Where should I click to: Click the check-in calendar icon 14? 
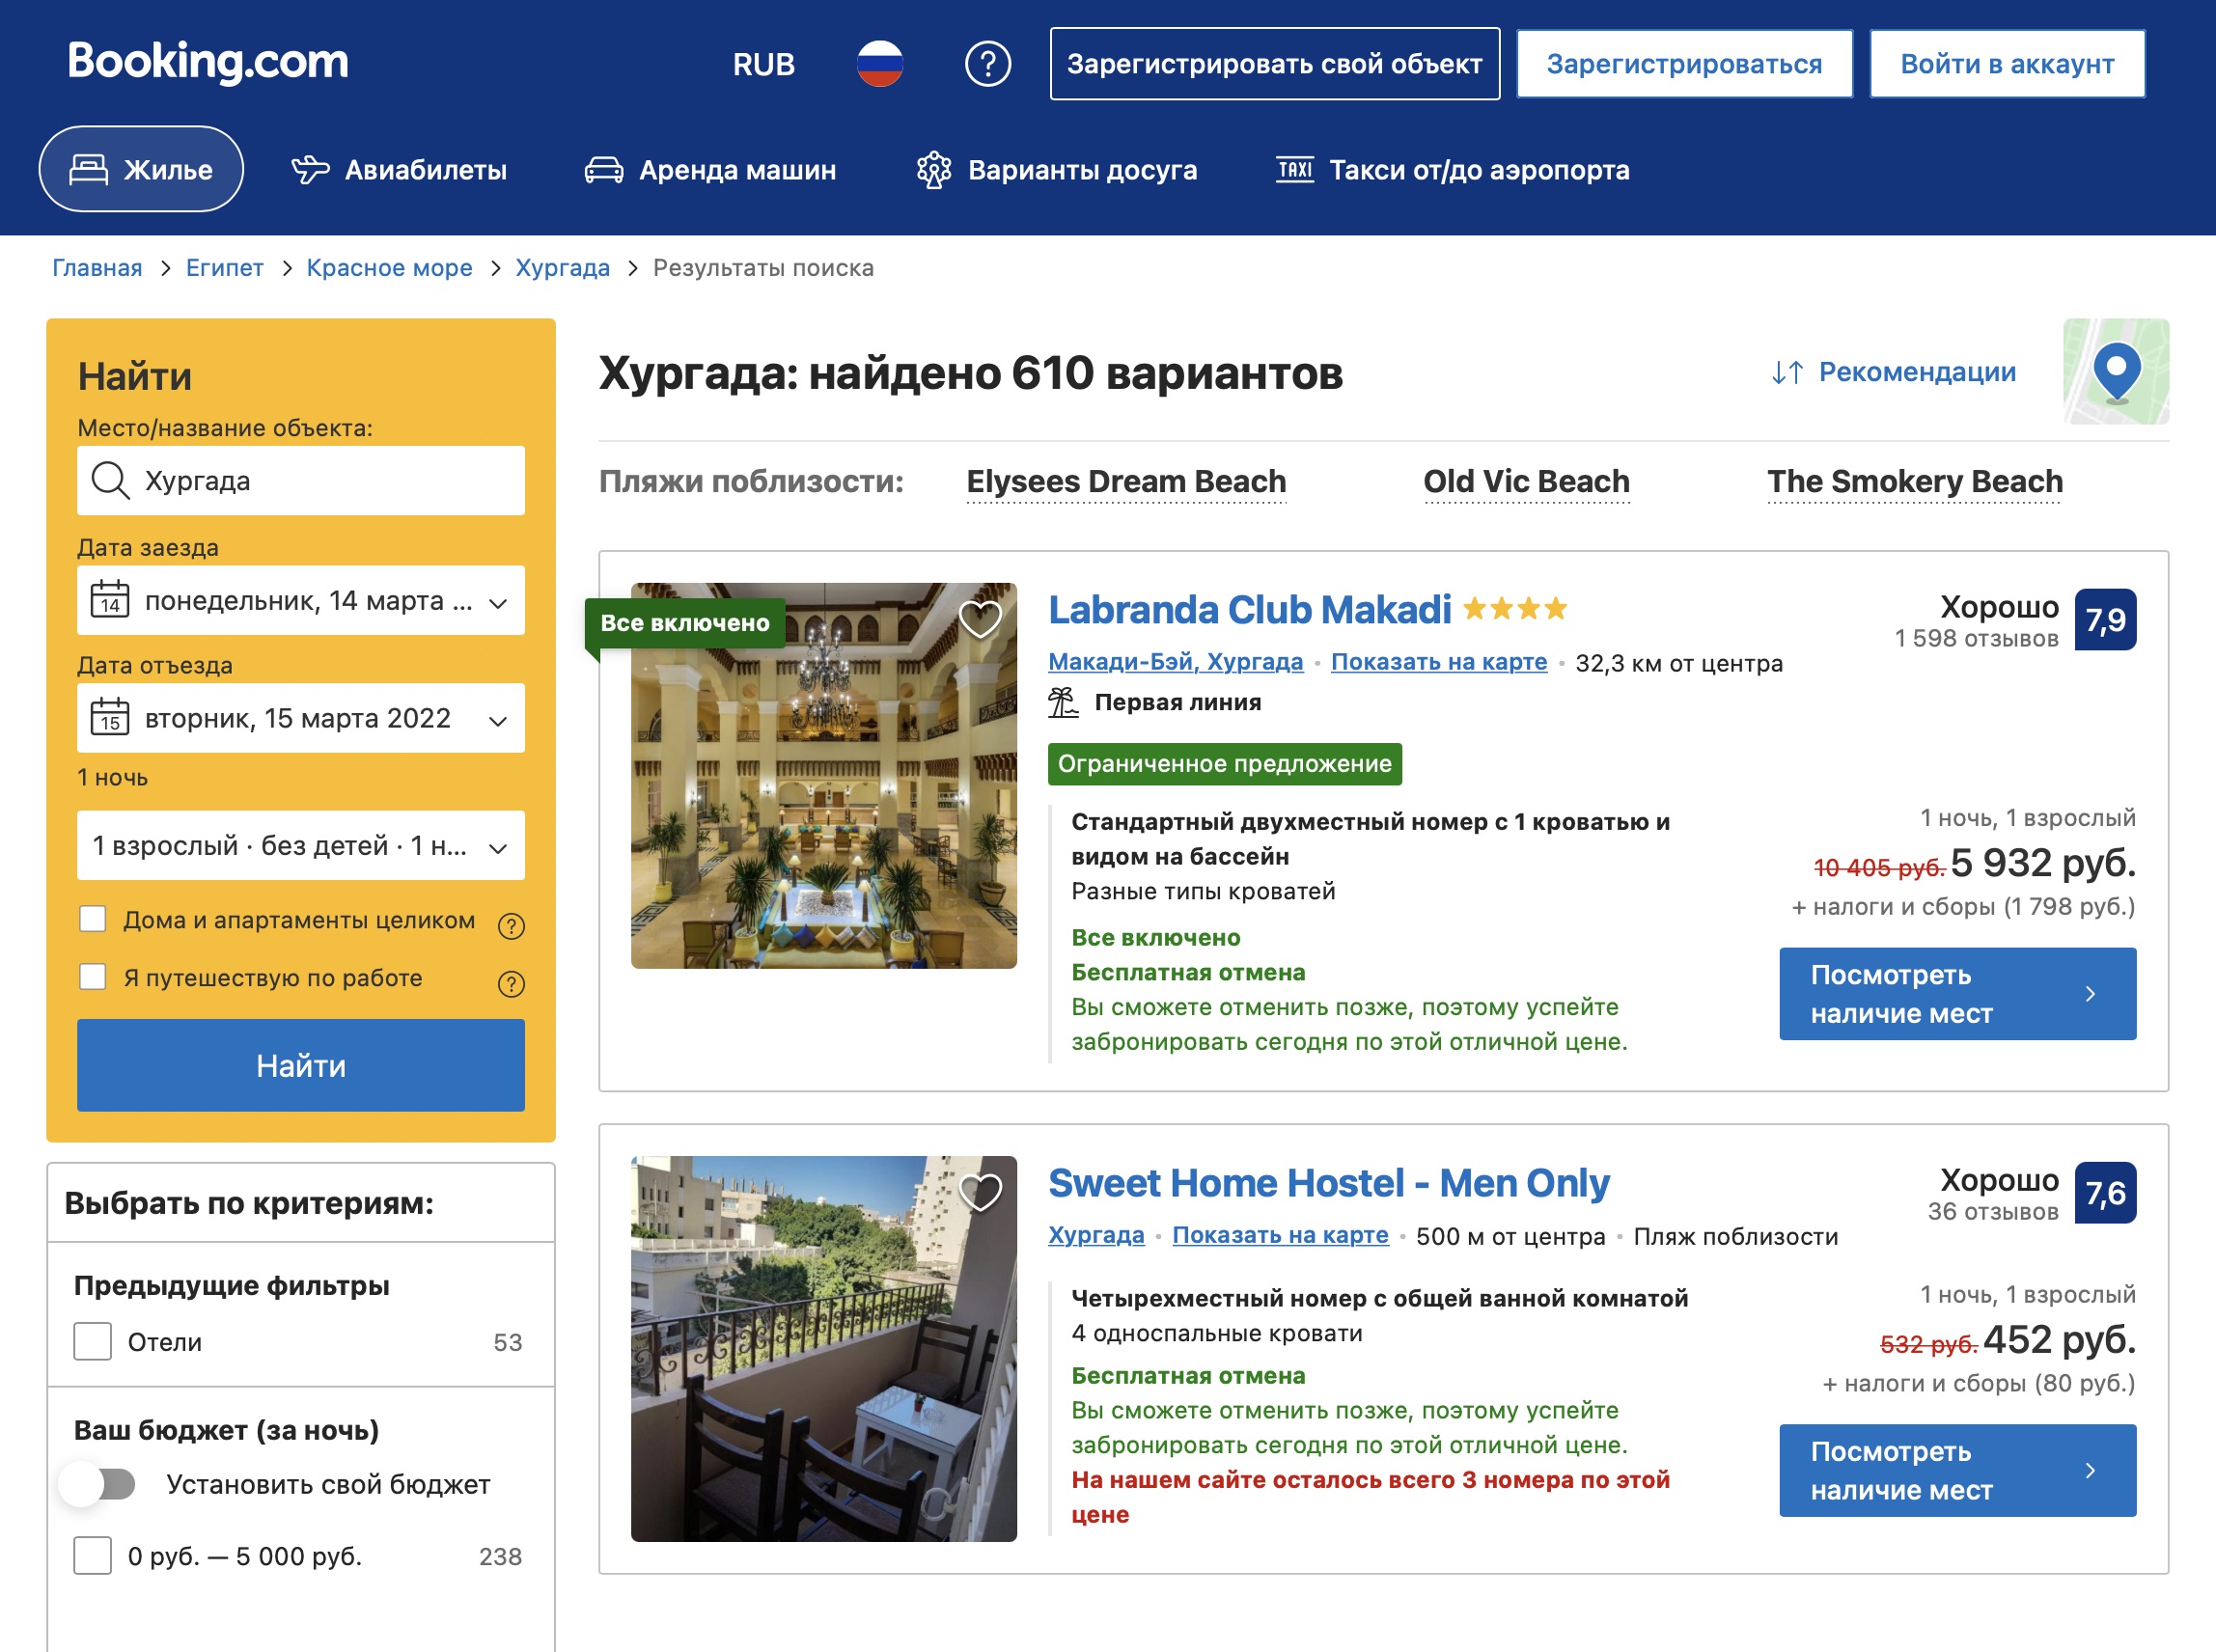[110, 601]
